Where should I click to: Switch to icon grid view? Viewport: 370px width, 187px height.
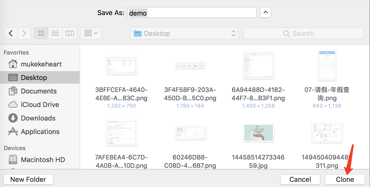(41, 33)
